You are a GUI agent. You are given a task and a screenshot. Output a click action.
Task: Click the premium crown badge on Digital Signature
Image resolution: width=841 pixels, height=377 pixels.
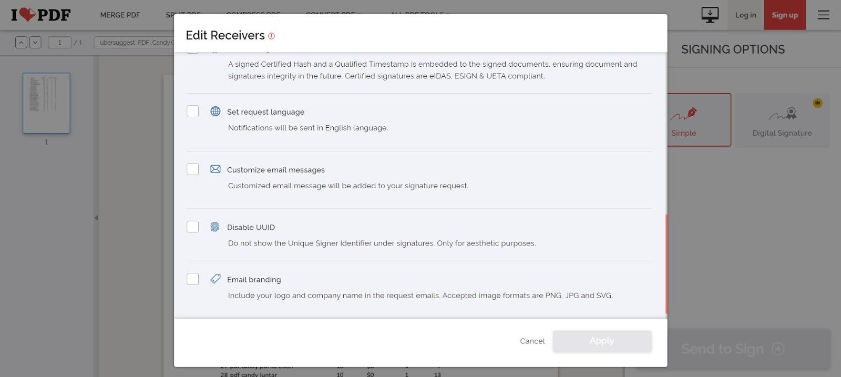pos(817,103)
